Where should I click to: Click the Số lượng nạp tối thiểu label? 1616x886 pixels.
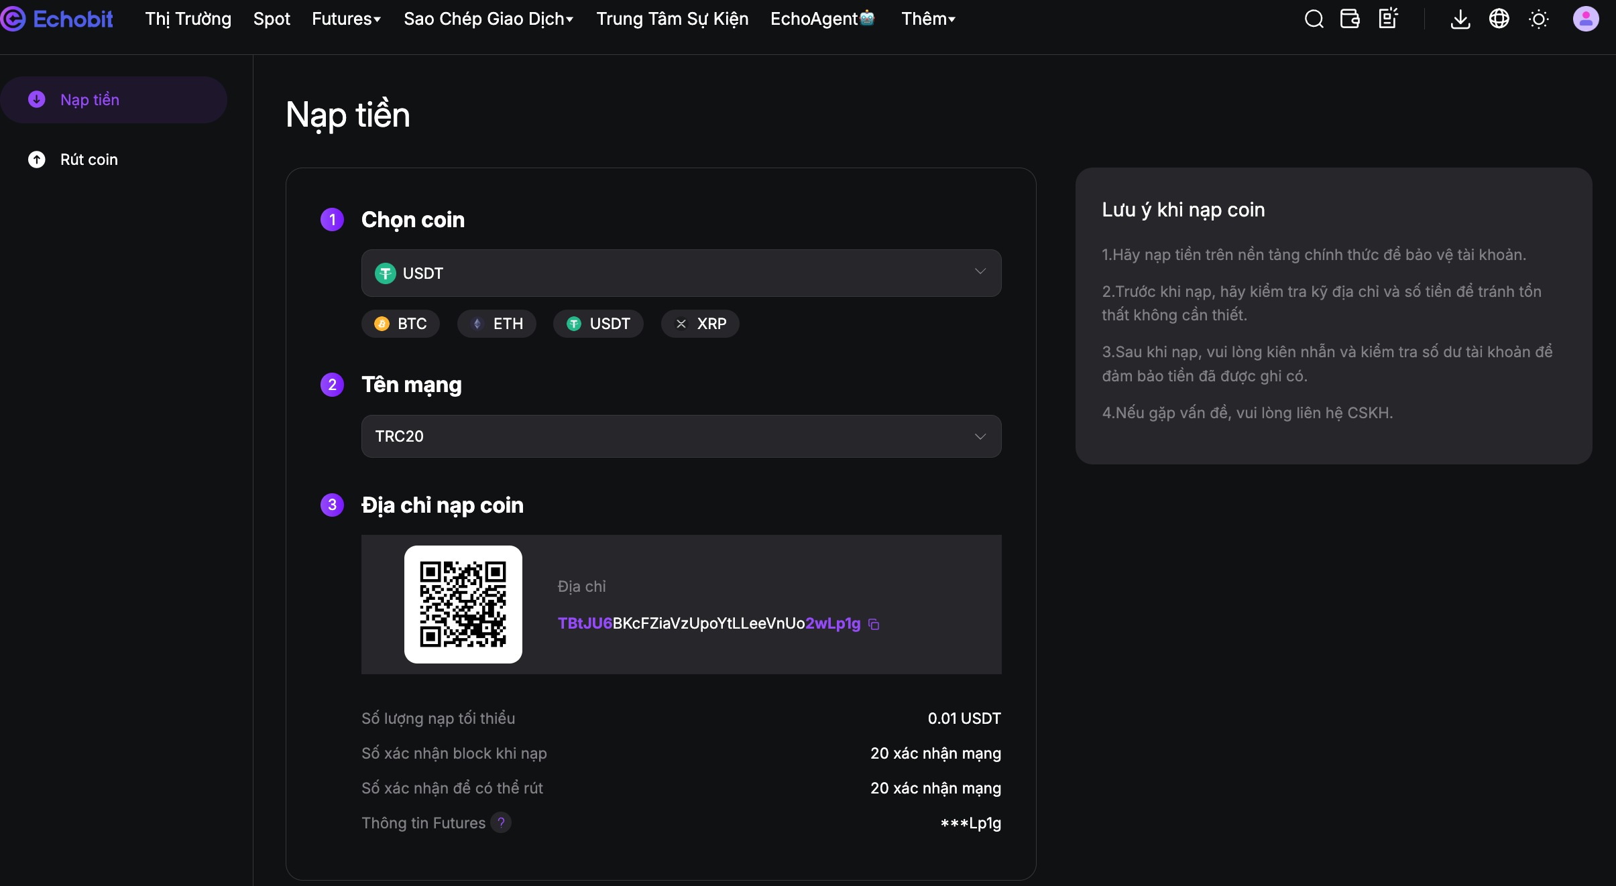pos(439,718)
